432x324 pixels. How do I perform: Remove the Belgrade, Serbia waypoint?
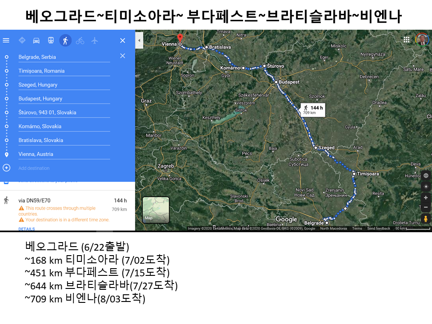click(x=122, y=56)
